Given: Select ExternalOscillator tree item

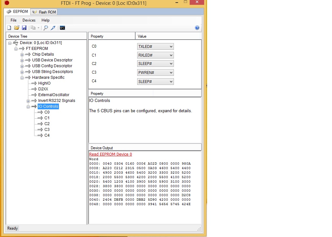Looking at the screenshot, I should pyautogui.click(x=54, y=95).
